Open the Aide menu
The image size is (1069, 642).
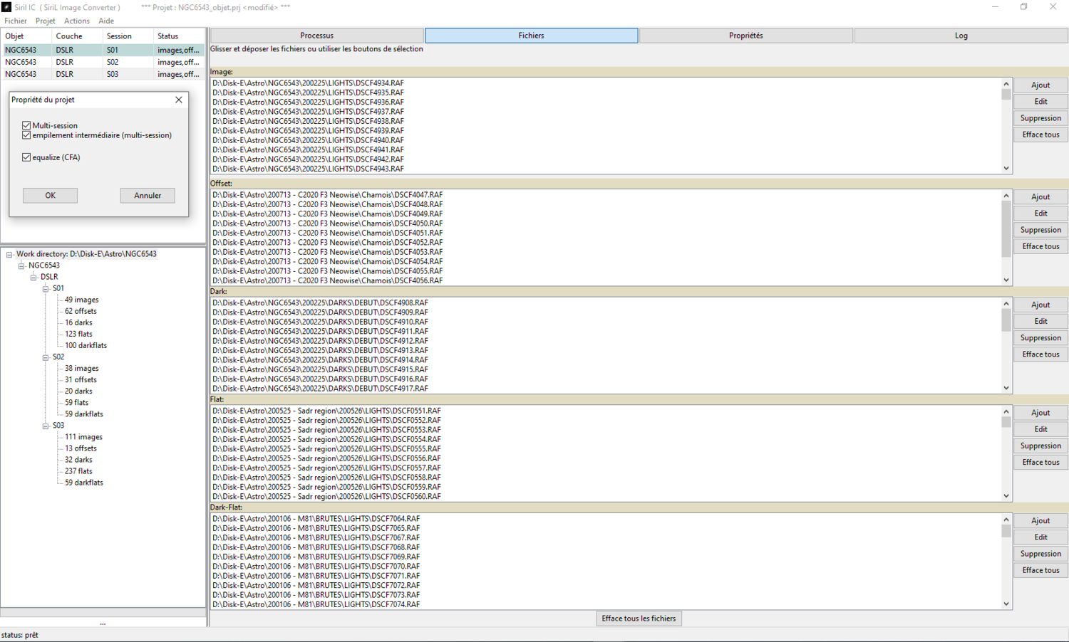[106, 21]
